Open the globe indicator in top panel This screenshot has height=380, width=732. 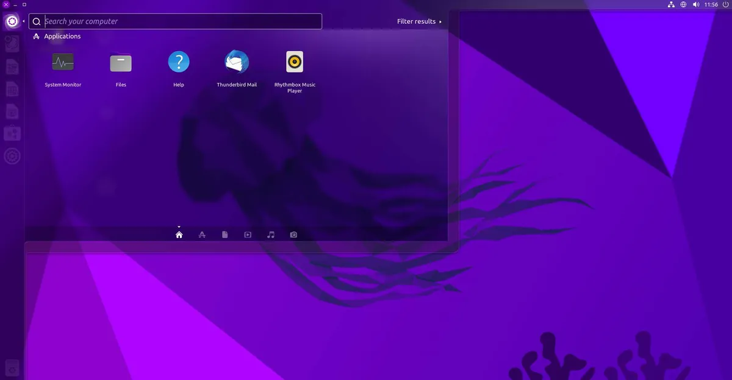click(x=683, y=4)
